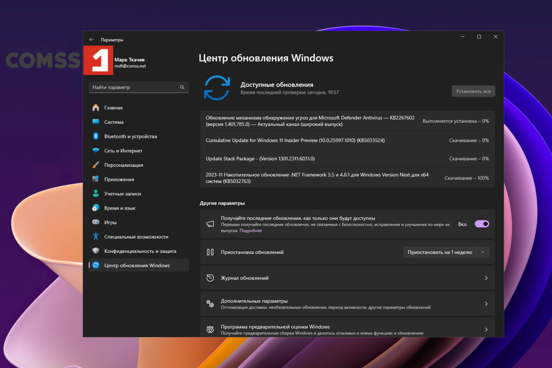
Task: Click the pause icon beside Приостановка обновлений
Action: click(210, 252)
